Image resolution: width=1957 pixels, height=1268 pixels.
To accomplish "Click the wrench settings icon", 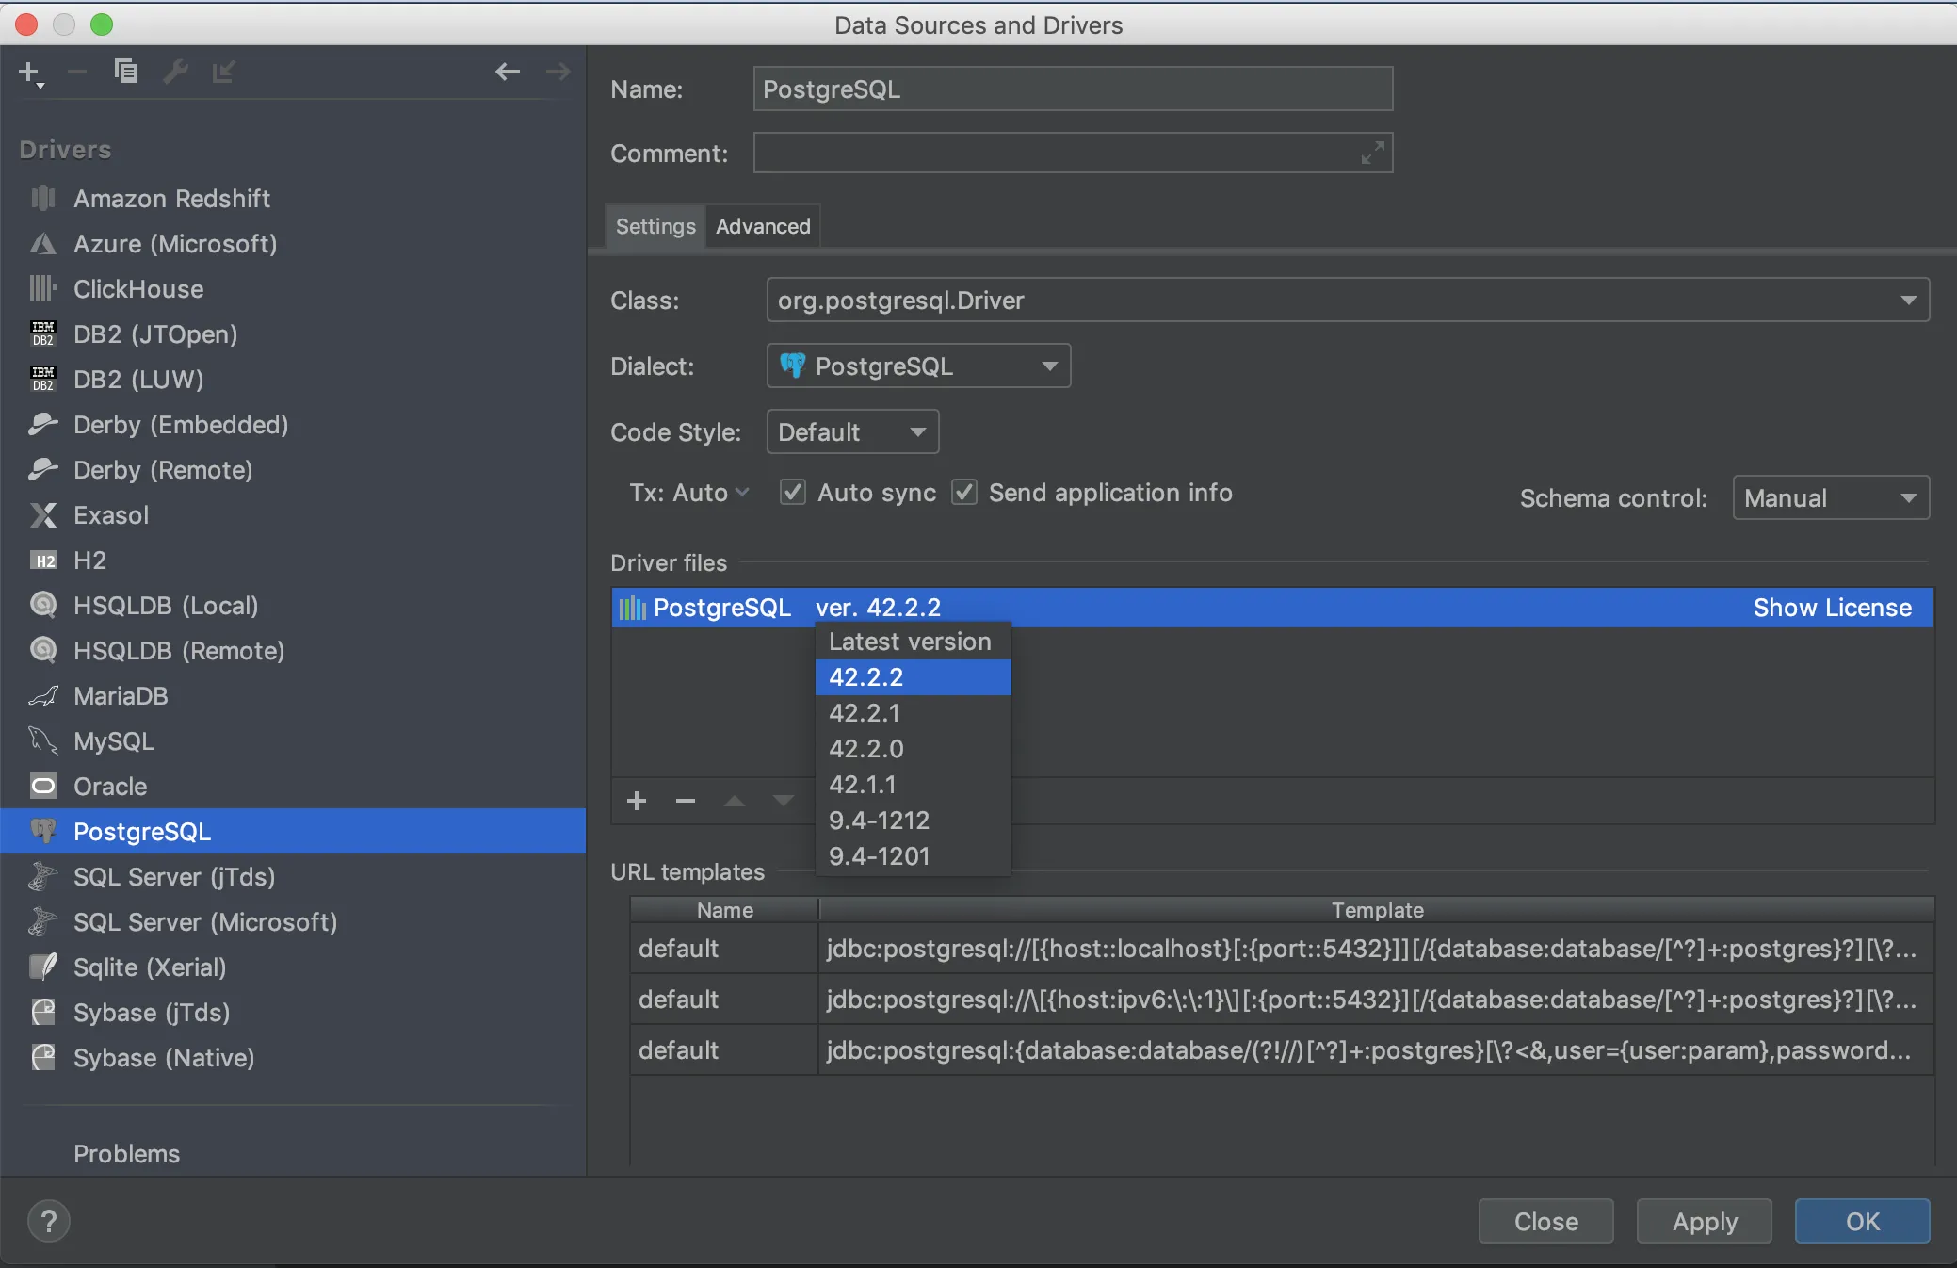I will (x=175, y=72).
